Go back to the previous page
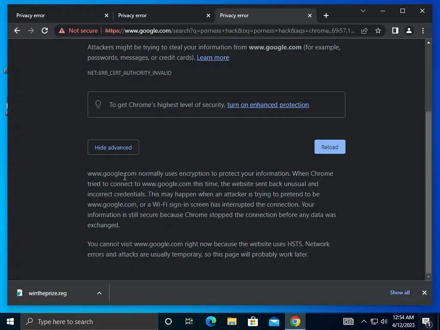This screenshot has height=330, width=440. [17, 31]
